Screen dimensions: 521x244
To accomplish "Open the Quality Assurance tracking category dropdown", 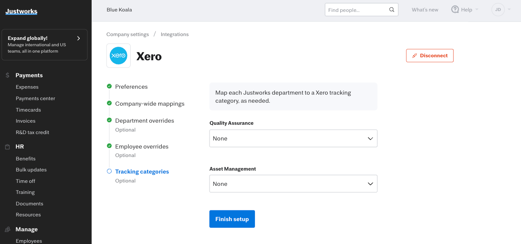I will click(x=293, y=139).
